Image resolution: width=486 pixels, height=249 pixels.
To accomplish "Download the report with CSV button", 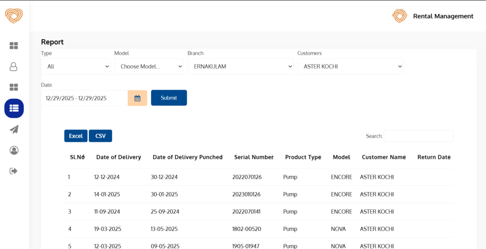I will 100,136.
